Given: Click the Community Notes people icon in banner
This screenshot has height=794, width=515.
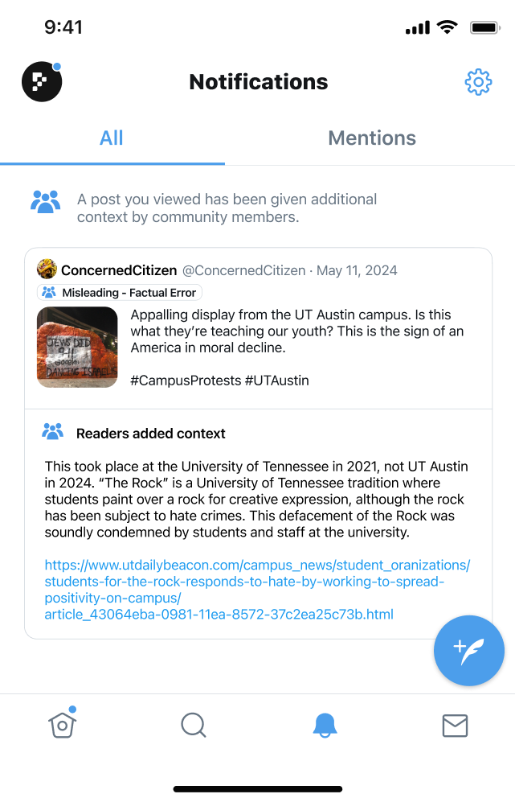Looking at the screenshot, I should tap(46, 201).
